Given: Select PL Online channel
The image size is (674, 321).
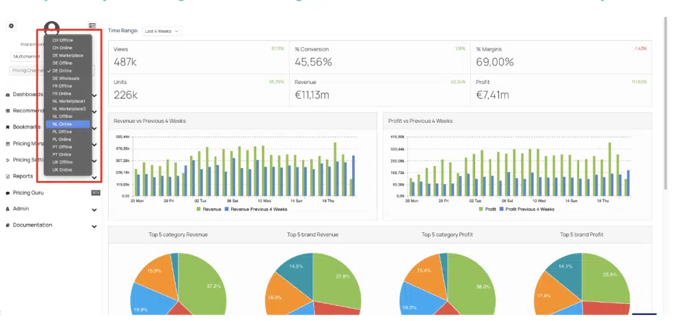Looking at the screenshot, I should tap(68, 139).
